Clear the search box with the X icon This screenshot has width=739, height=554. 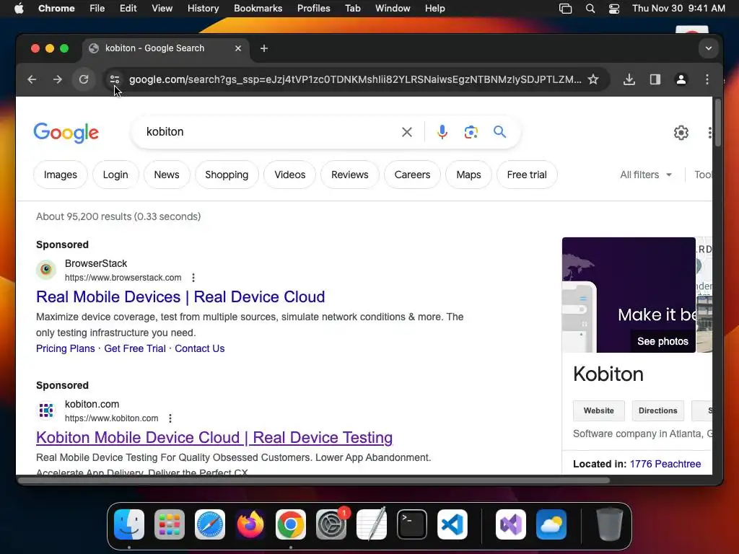point(407,132)
